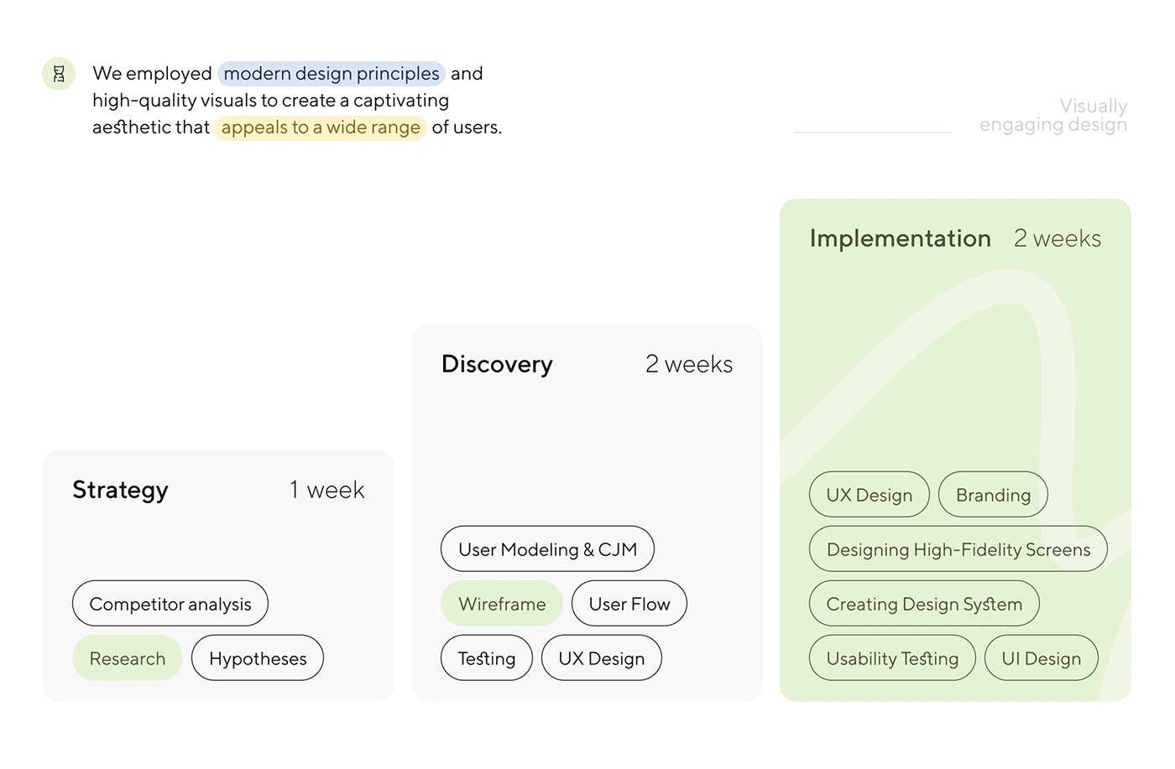
Task: Select Designing High-Fidelity Screens tag
Action: coord(958,549)
